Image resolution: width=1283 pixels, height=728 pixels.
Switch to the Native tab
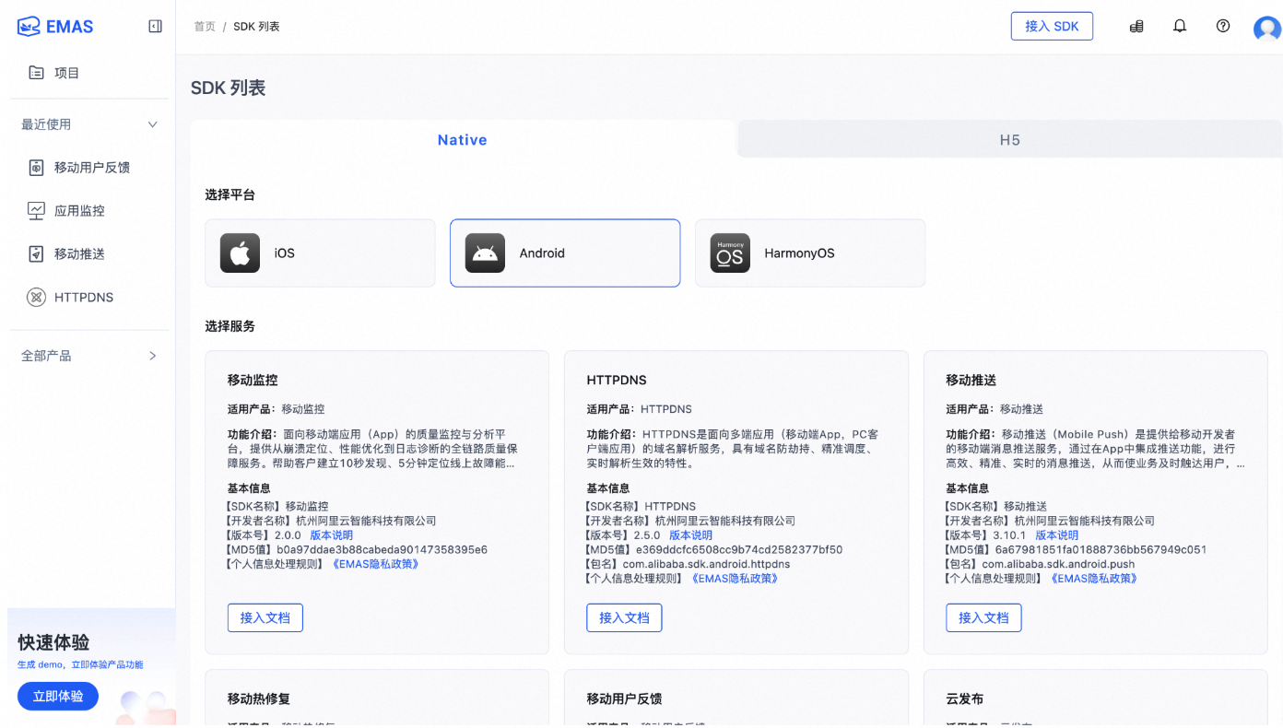[x=463, y=140]
